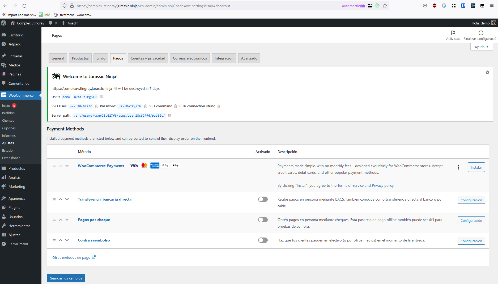Copy the SSH user with the clipboard icon
Viewport: 498px width, 284px height.
[96, 106]
